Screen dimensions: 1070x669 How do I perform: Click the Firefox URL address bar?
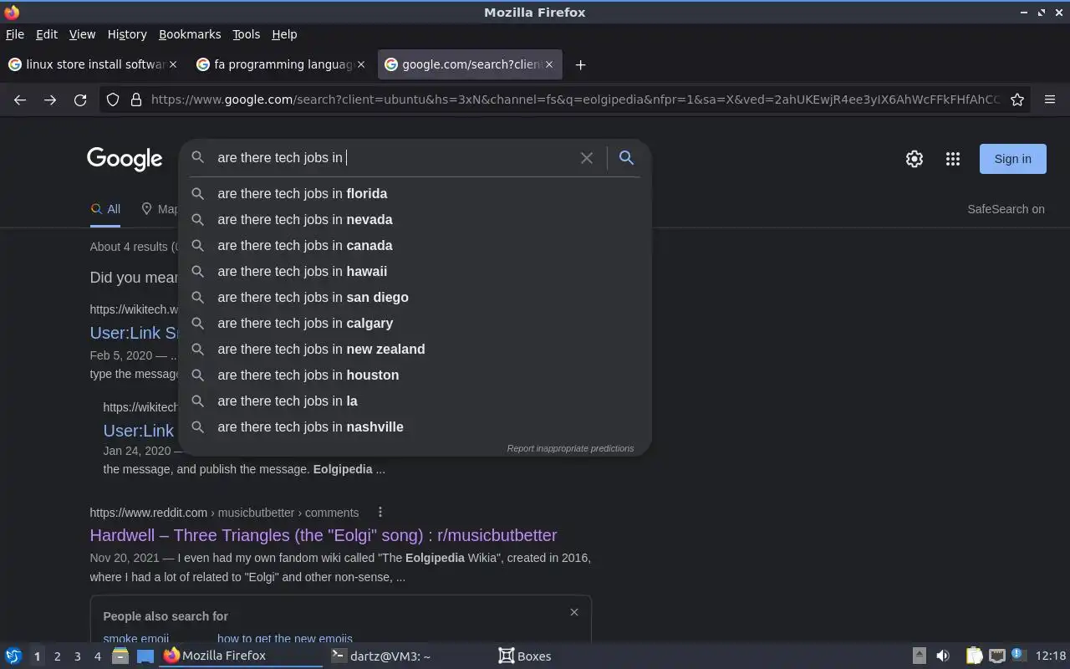(575, 100)
